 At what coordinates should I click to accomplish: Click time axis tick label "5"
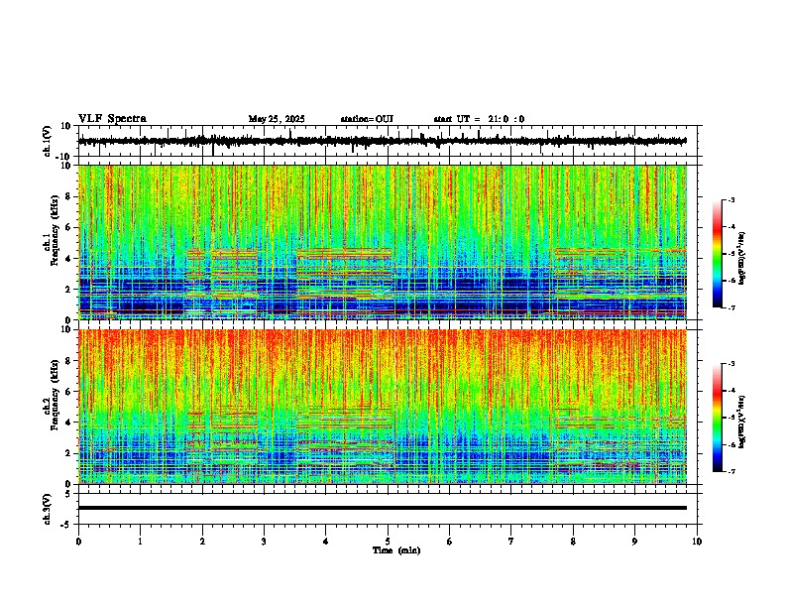pyautogui.click(x=388, y=542)
